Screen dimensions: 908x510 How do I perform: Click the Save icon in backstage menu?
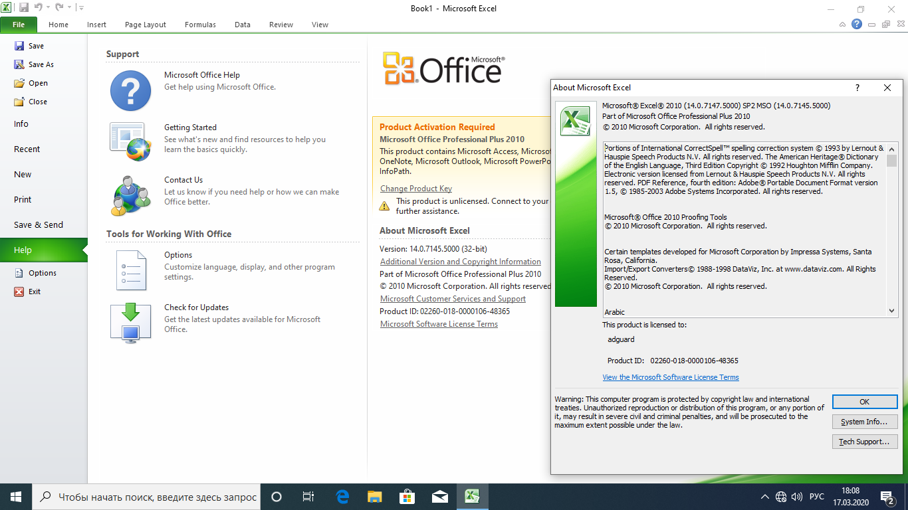pos(19,46)
